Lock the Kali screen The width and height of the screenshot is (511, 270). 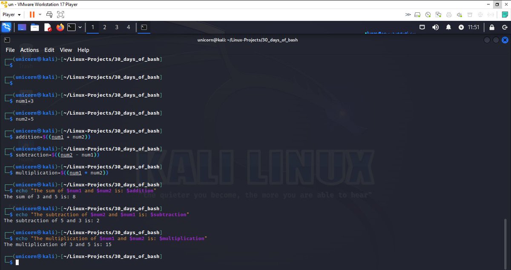click(x=492, y=27)
